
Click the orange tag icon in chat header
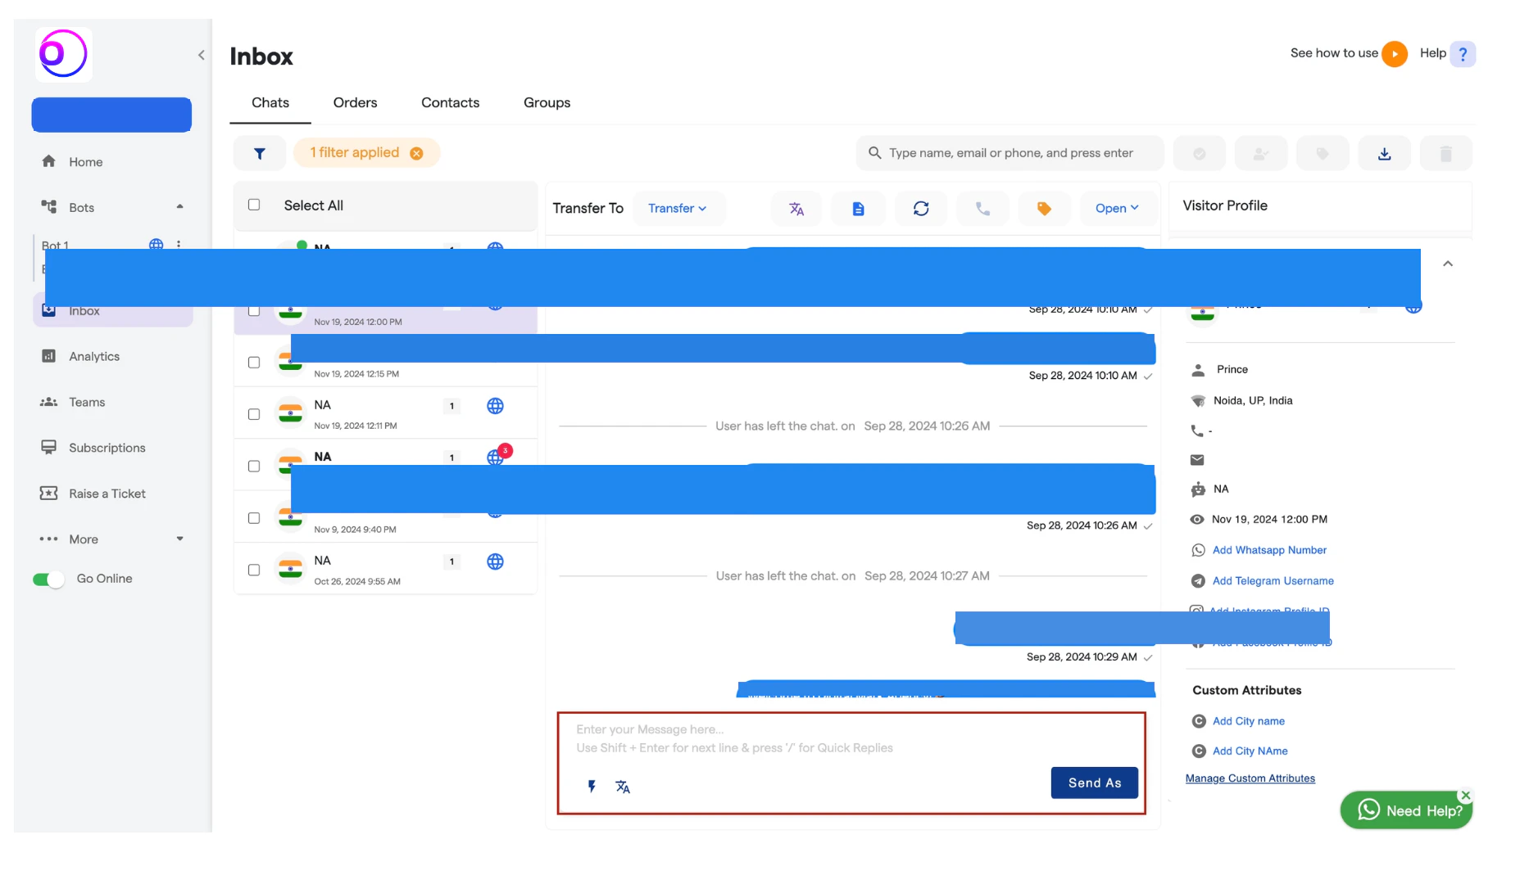coord(1044,209)
